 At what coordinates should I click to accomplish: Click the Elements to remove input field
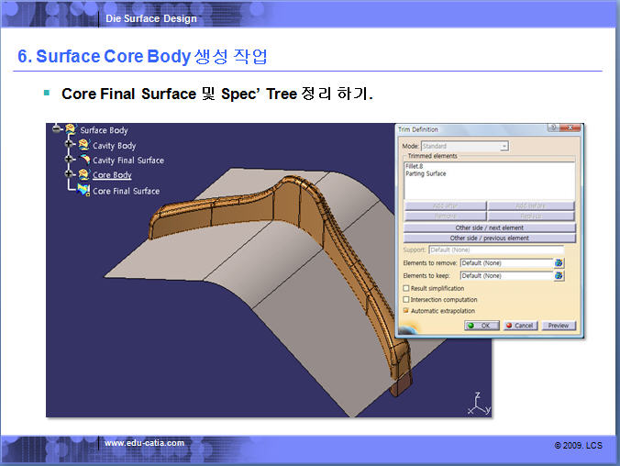505,262
